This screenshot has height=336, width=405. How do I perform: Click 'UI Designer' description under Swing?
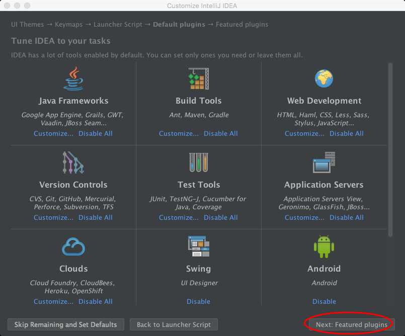(x=199, y=283)
